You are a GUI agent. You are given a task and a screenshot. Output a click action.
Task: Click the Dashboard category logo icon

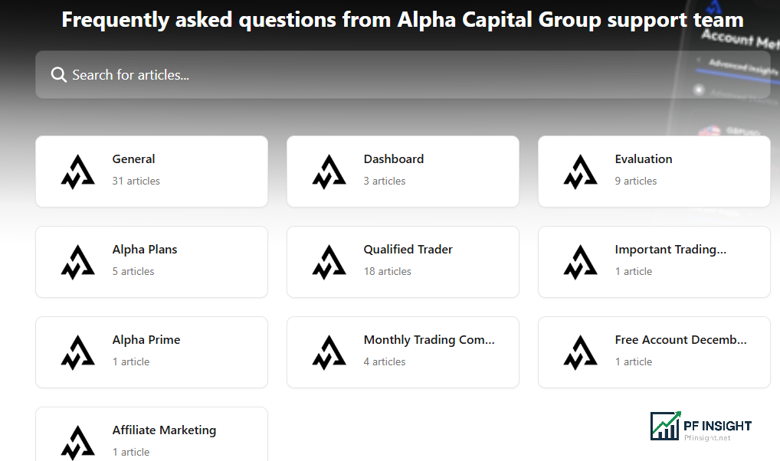pos(329,172)
